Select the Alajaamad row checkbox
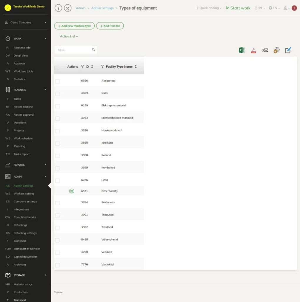Screen dimensions: 300x302 57,81
